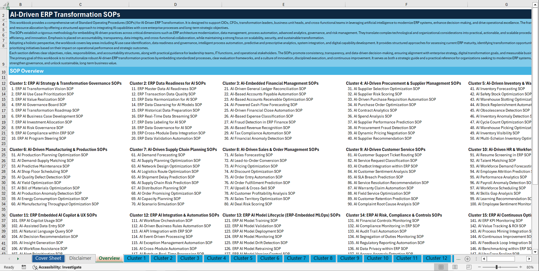Click horizontal scrollbar right arrow
Screen dimensions: 539x271
tap(529, 259)
